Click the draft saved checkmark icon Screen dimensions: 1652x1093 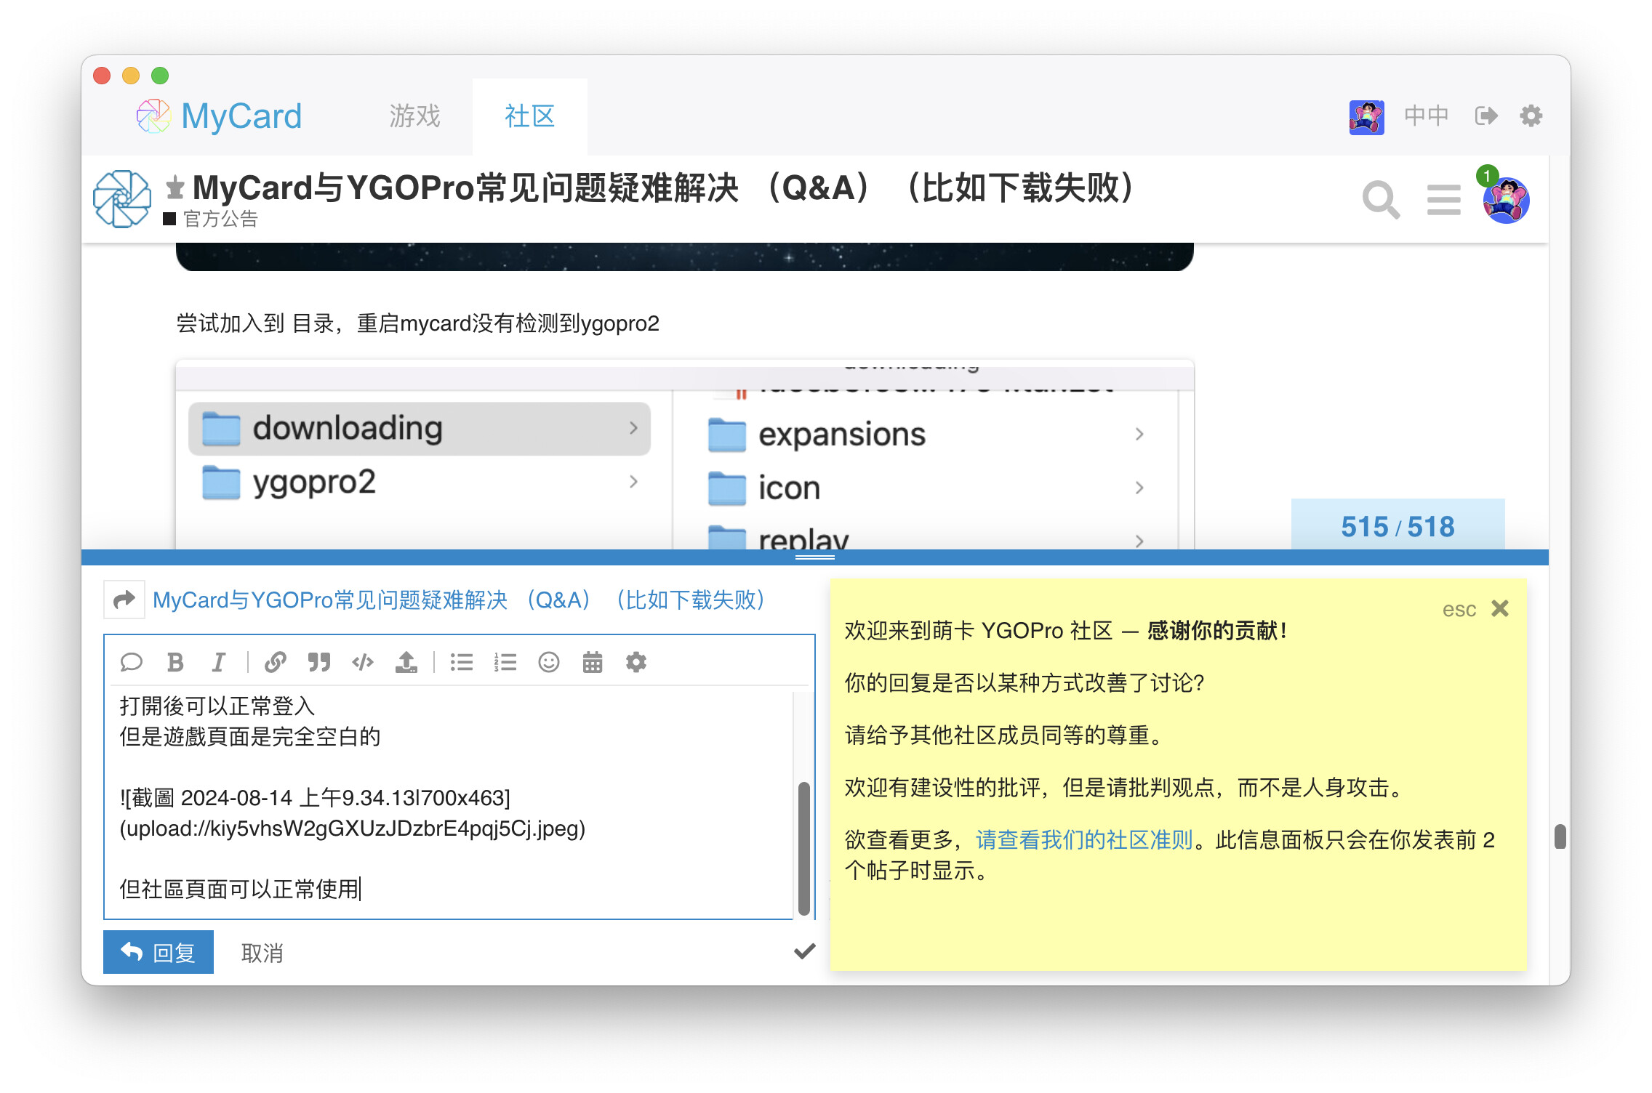pos(804,951)
